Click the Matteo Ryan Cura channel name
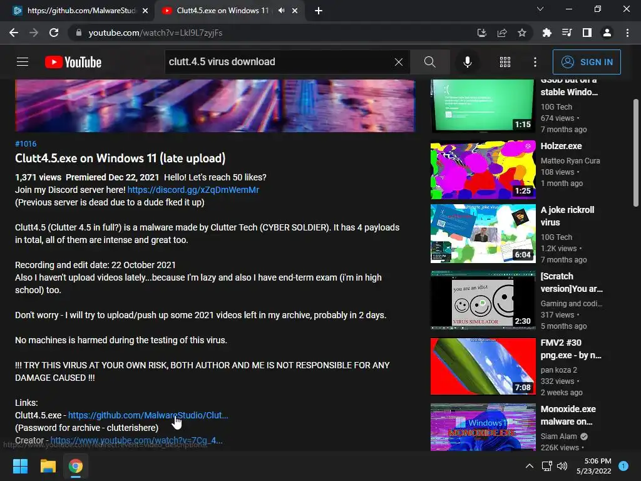The height and width of the screenshot is (481, 641). click(x=570, y=161)
